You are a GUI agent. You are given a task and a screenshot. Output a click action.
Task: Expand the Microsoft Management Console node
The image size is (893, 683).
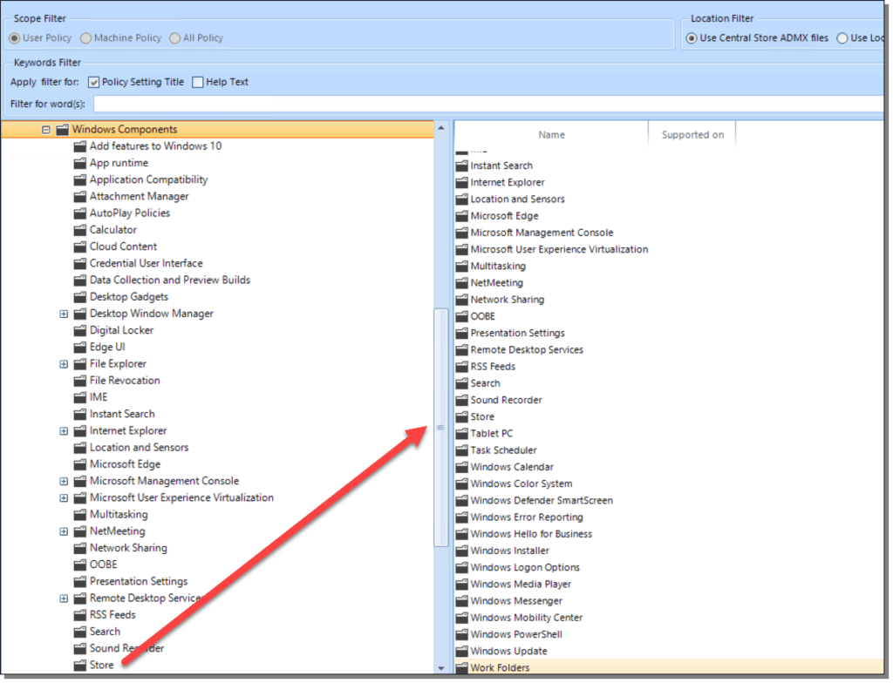click(x=63, y=480)
